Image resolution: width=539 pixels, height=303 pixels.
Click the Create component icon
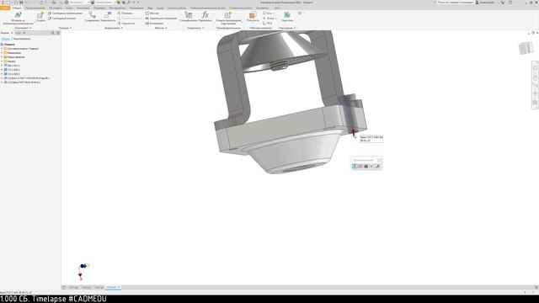[x=40, y=15]
